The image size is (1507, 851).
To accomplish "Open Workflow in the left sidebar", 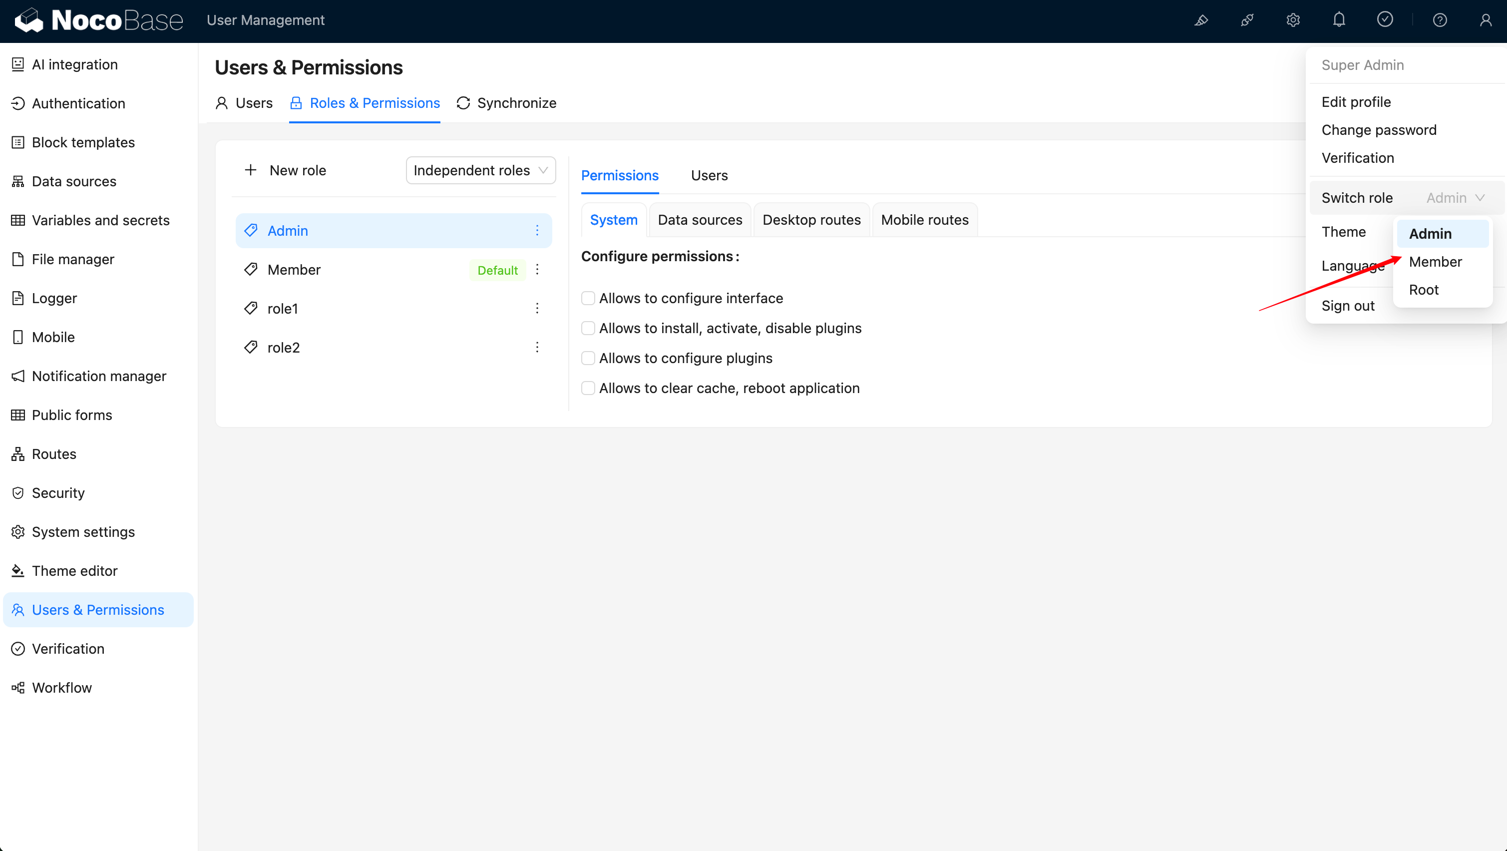I will tap(61, 688).
